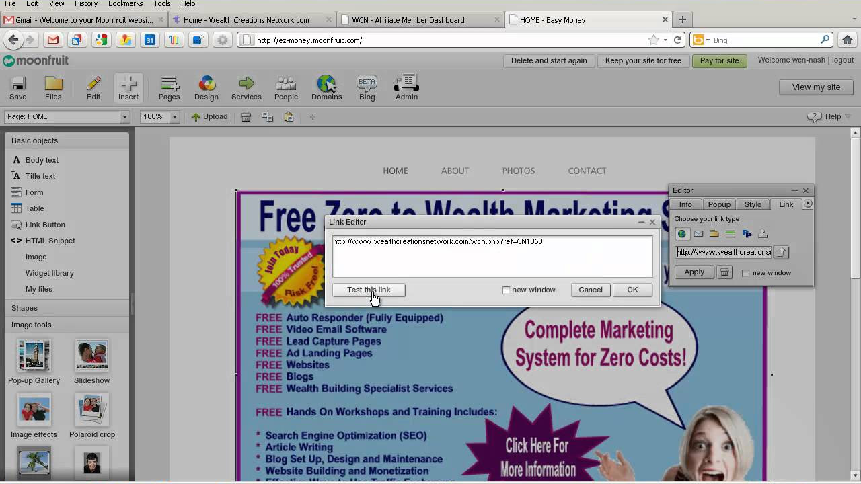This screenshot has width=861, height=484.
Task: Collapse the Image tools section
Action: pyautogui.click(x=67, y=325)
